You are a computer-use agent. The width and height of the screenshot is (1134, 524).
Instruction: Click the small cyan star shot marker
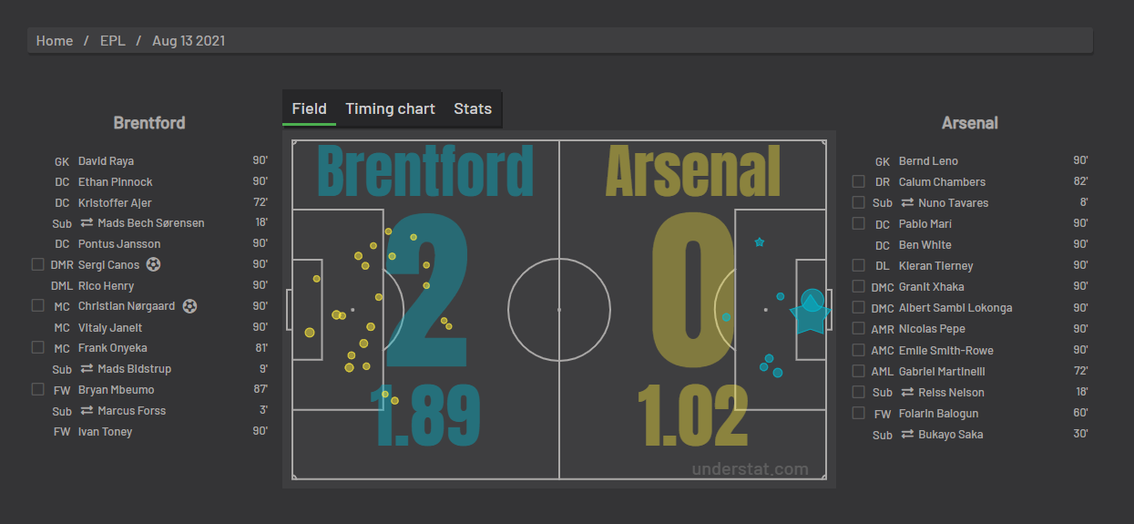pos(760,242)
